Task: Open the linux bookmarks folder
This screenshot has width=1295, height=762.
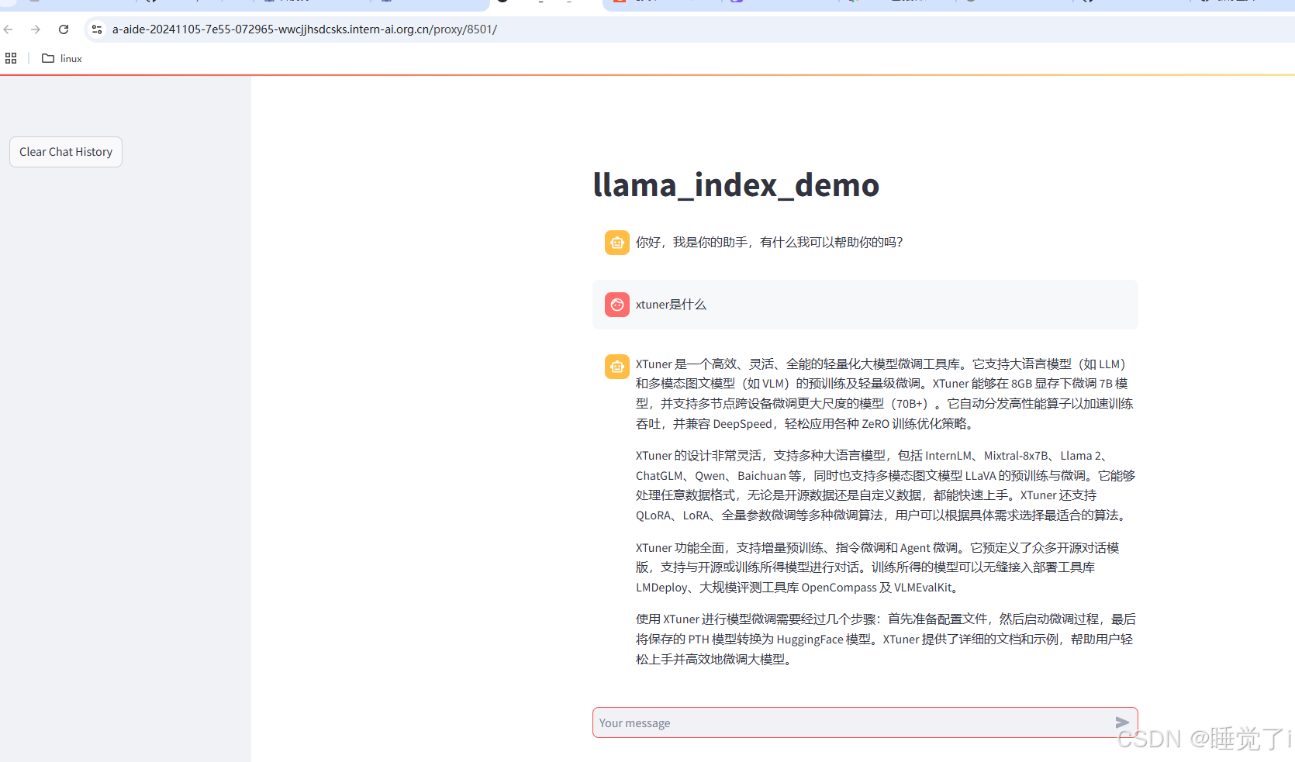Action: pos(62,58)
